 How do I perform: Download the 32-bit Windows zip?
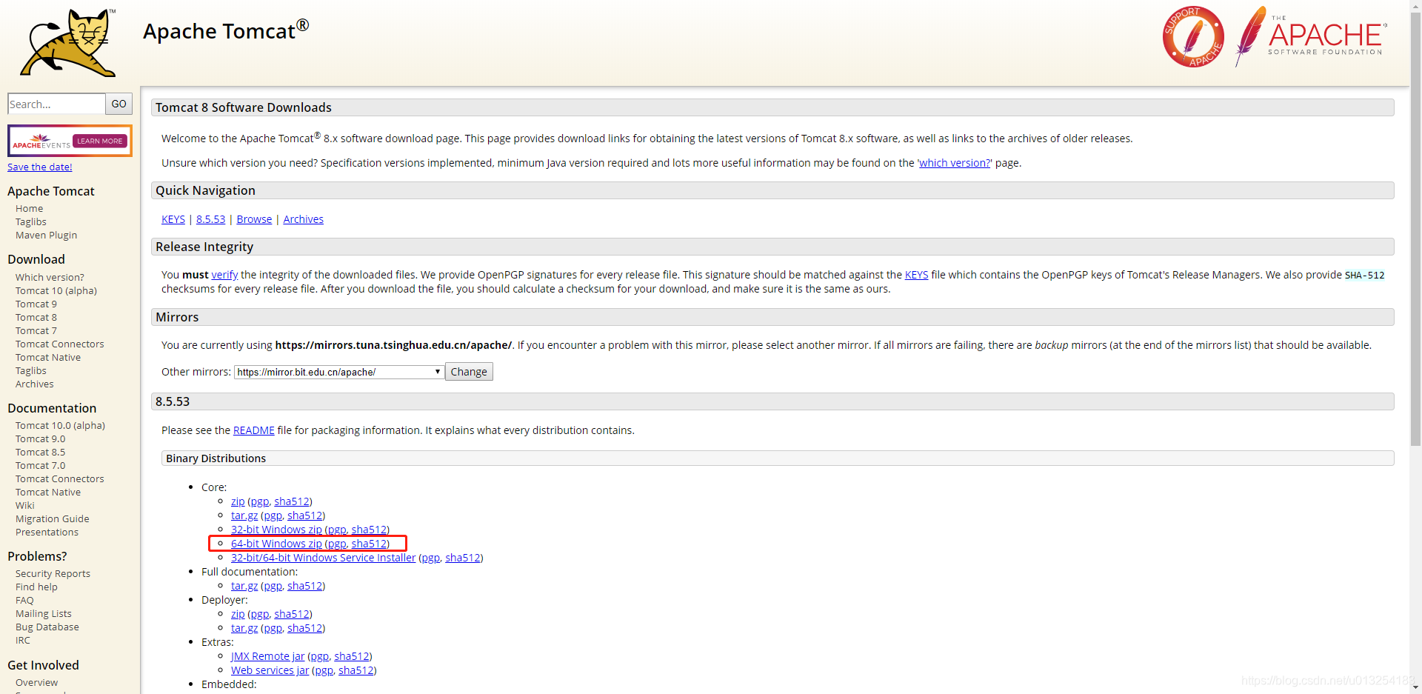276,530
